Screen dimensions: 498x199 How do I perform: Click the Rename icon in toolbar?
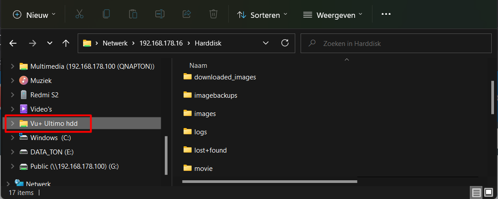pos(159,14)
